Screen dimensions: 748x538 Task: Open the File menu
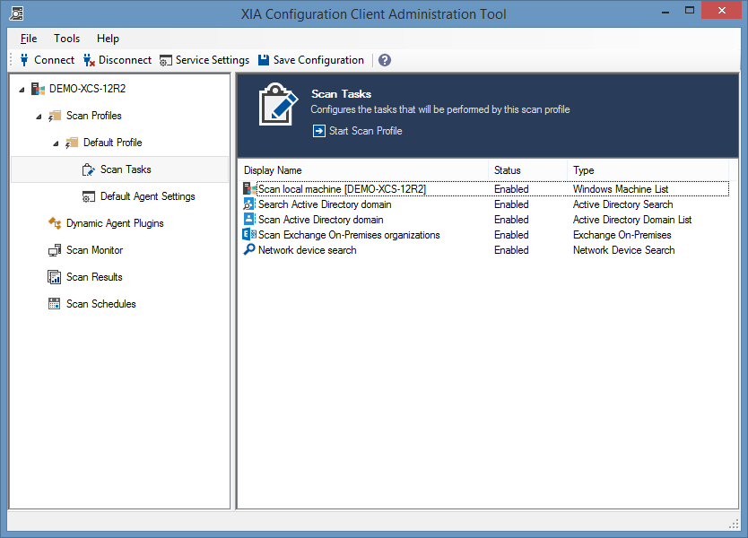29,39
